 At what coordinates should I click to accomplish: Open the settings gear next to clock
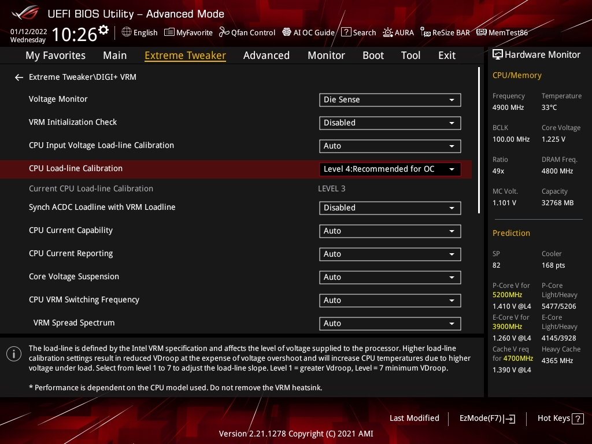coord(103,30)
